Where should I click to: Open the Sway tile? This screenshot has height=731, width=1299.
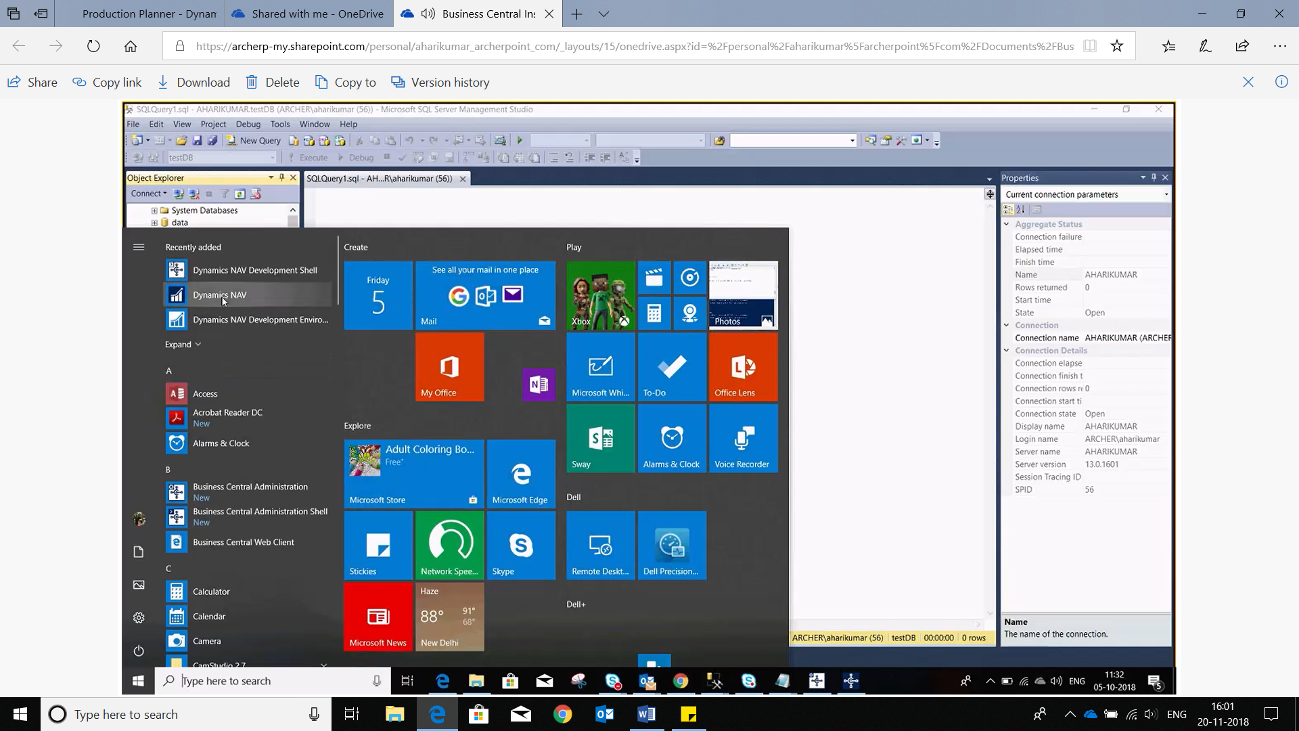tap(600, 439)
